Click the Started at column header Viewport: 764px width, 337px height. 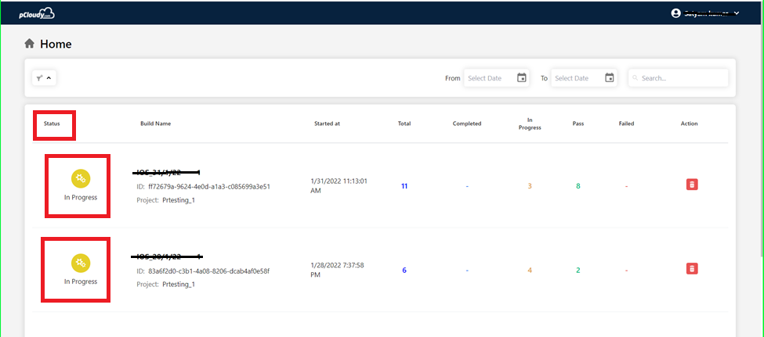pos(327,124)
